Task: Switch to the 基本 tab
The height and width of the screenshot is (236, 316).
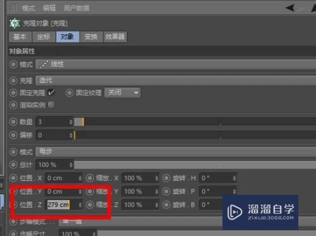Action: click(20, 37)
